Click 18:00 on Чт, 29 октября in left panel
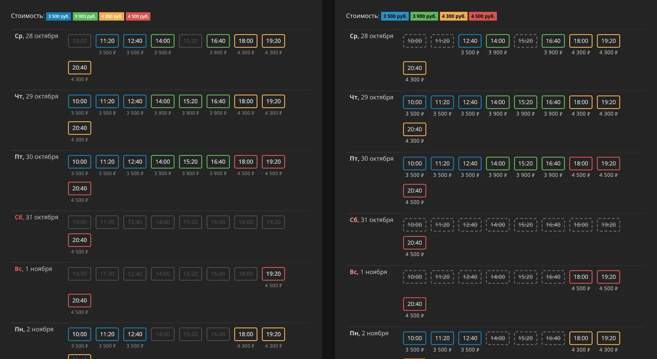Image resolution: width=657 pixels, height=359 pixels. click(x=246, y=101)
